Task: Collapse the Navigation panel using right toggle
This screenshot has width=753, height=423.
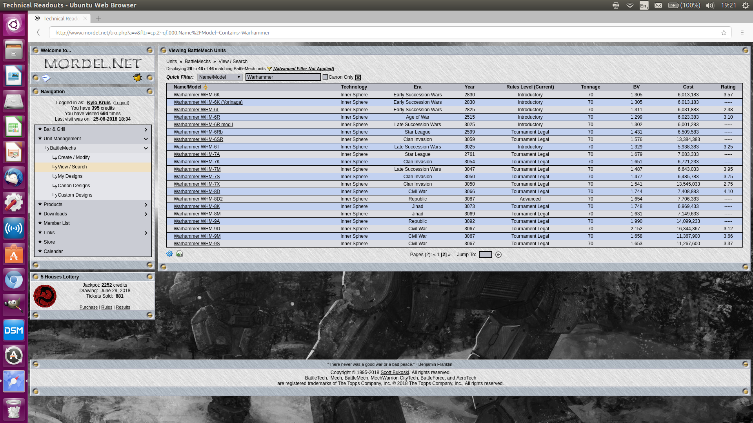Action: [x=149, y=91]
